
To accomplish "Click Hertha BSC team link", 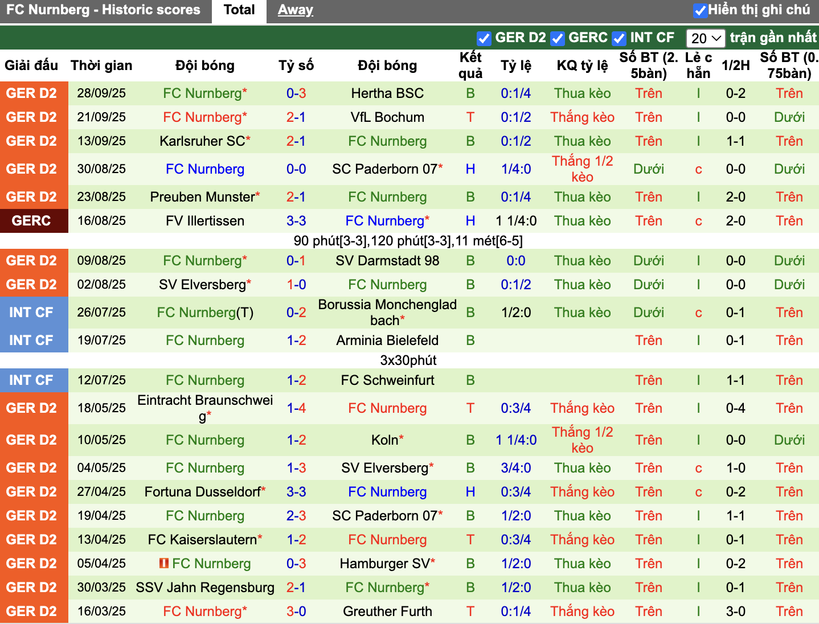I will click(387, 93).
